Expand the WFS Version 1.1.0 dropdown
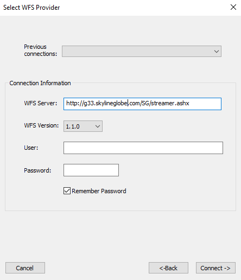 (83, 126)
